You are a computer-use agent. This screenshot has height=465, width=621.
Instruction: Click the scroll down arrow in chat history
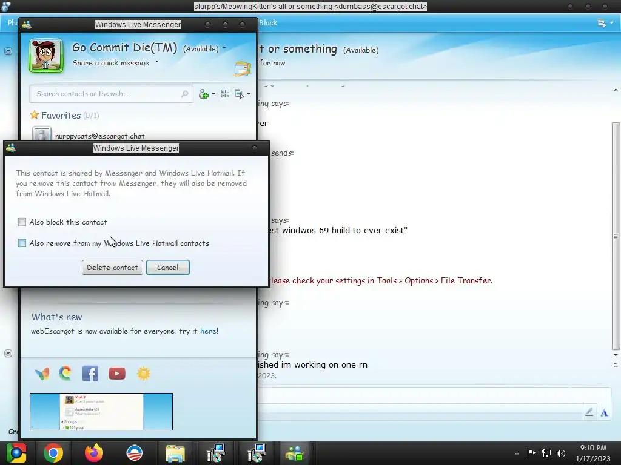(x=616, y=355)
